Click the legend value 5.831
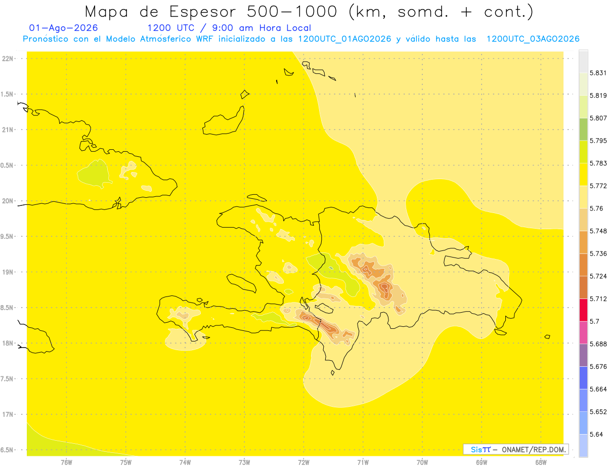This screenshot has width=607, height=469. click(598, 73)
